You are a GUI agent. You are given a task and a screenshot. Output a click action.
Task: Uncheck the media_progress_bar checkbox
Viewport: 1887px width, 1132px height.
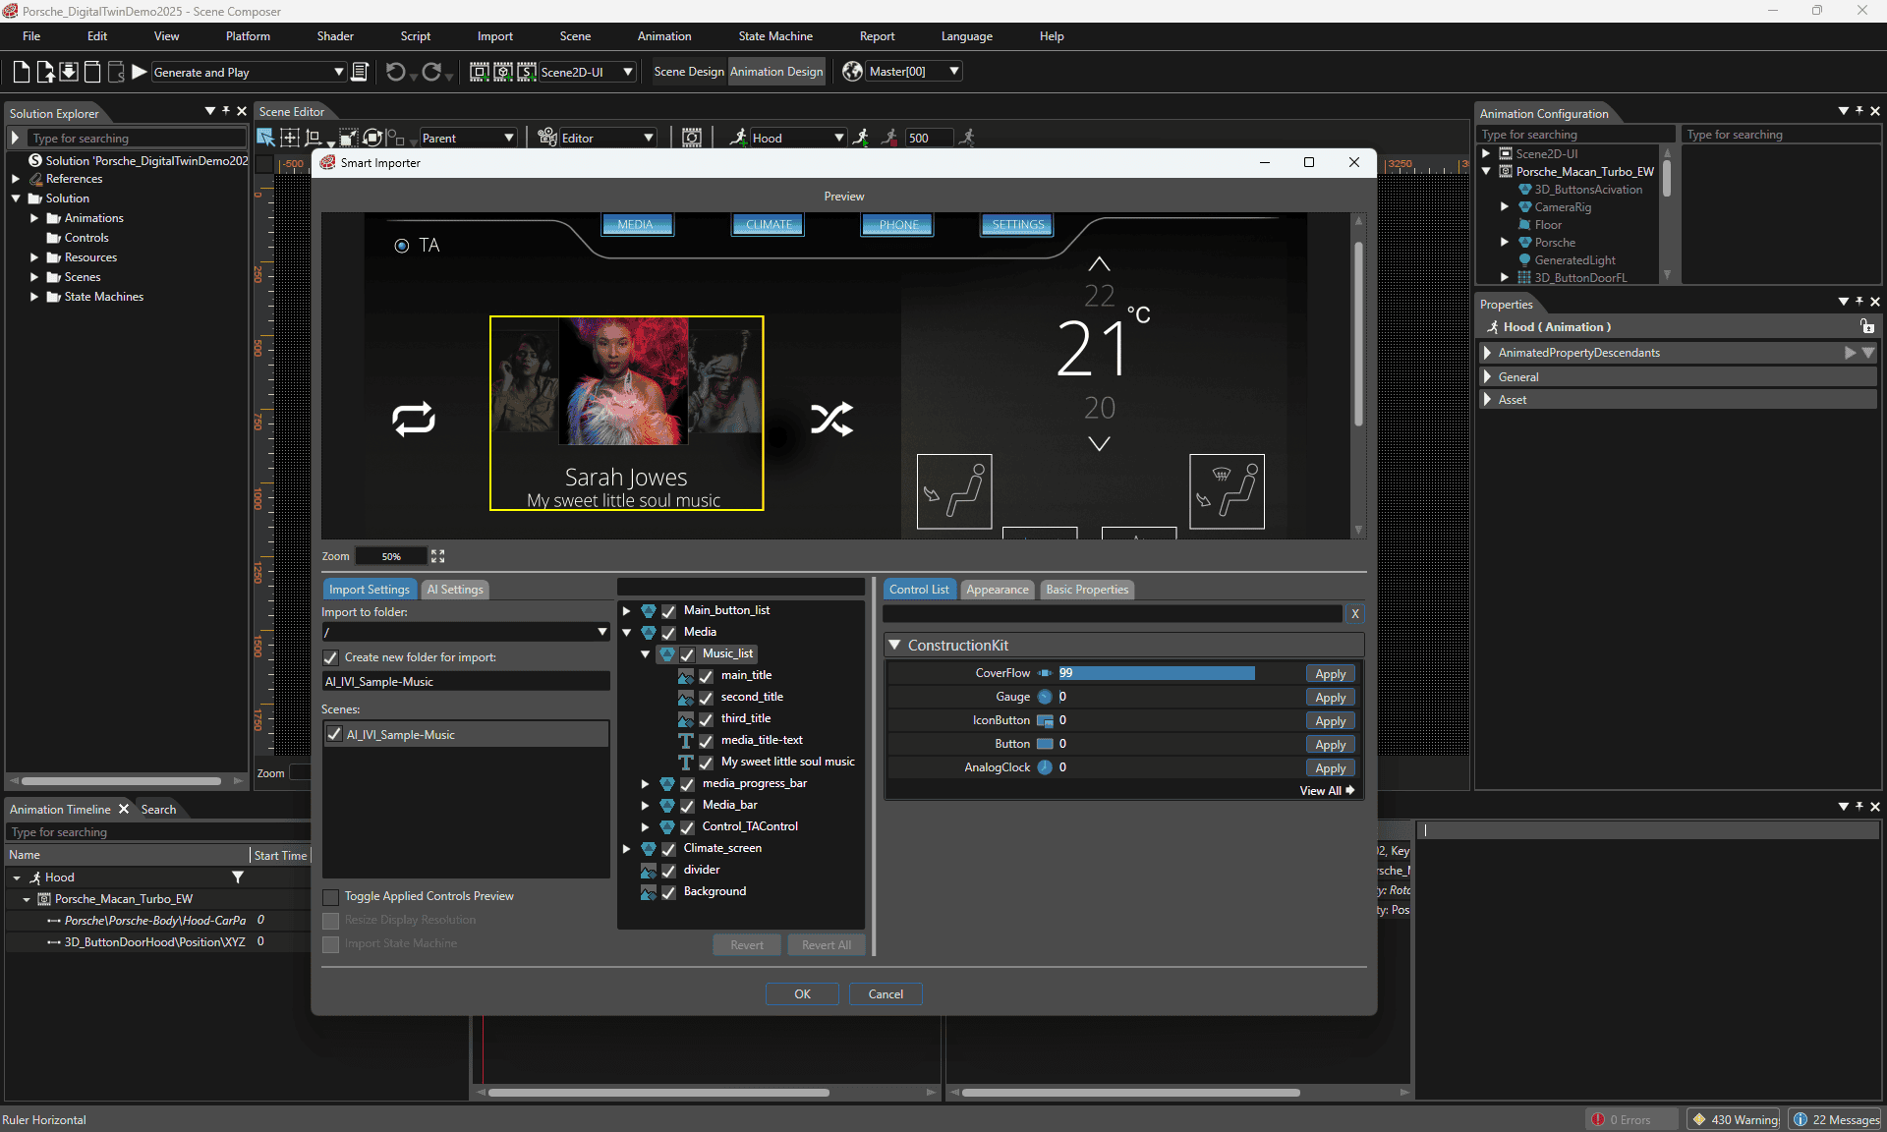click(x=687, y=783)
